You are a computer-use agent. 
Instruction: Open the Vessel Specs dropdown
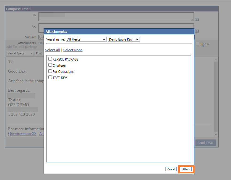point(20,53)
